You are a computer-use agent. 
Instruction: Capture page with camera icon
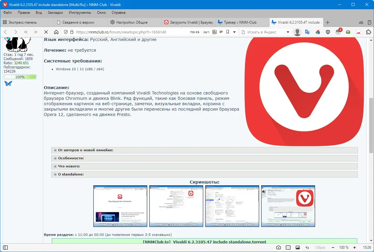point(279,248)
